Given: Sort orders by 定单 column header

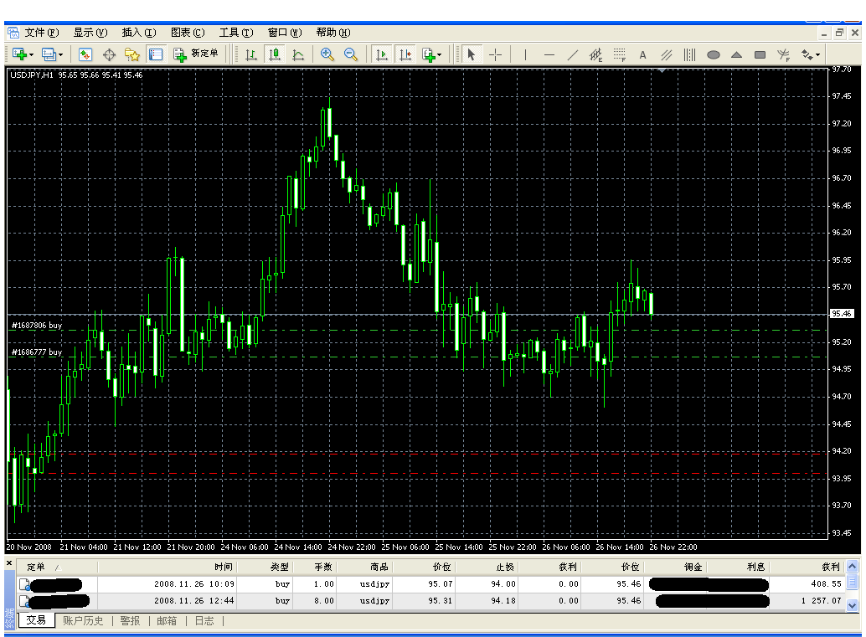Looking at the screenshot, I should click(x=57, y=567).
